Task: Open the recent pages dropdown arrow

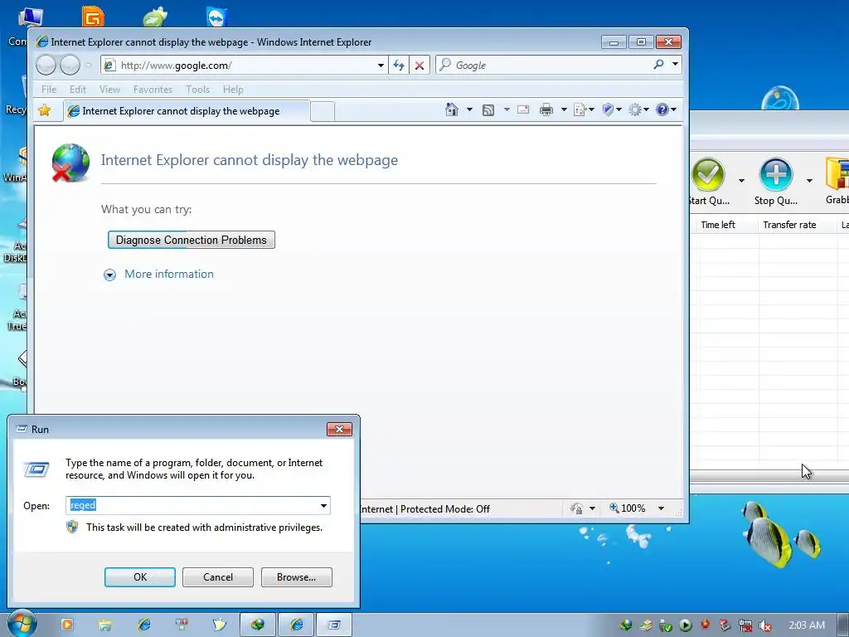Action: tap(88, 66)
